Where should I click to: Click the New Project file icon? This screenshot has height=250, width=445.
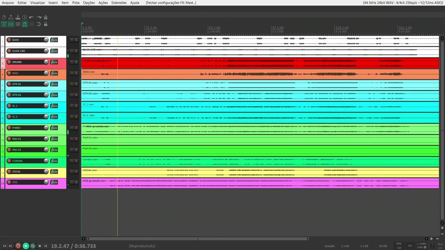coord(4,17)
